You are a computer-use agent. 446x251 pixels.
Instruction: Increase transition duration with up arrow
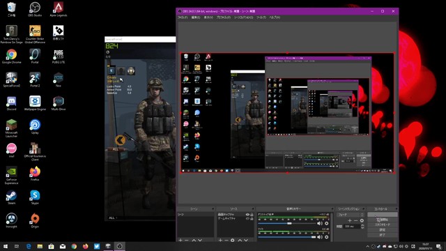point(362,225)
